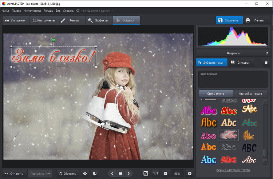Open the Файл menu
This screenshot has height=179, width=273.
[x=5, y=11]
